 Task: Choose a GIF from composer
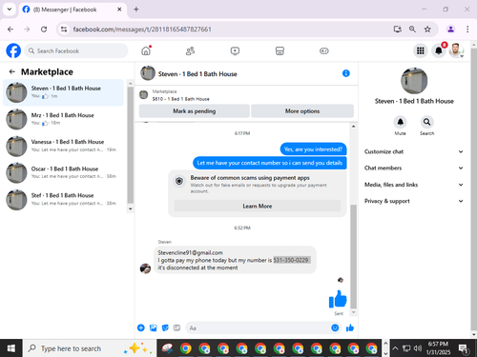tap(176, 327)
